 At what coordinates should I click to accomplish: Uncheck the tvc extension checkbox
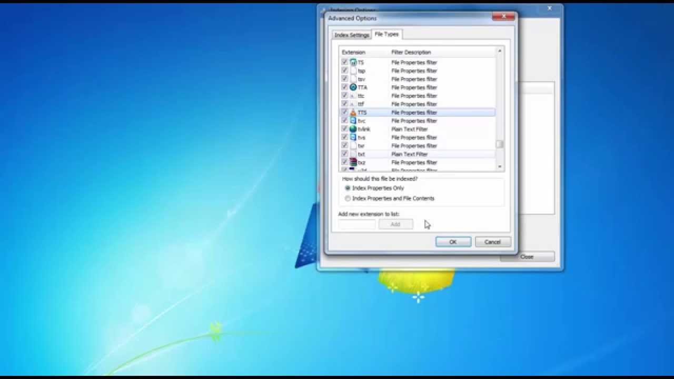point(345,121)
